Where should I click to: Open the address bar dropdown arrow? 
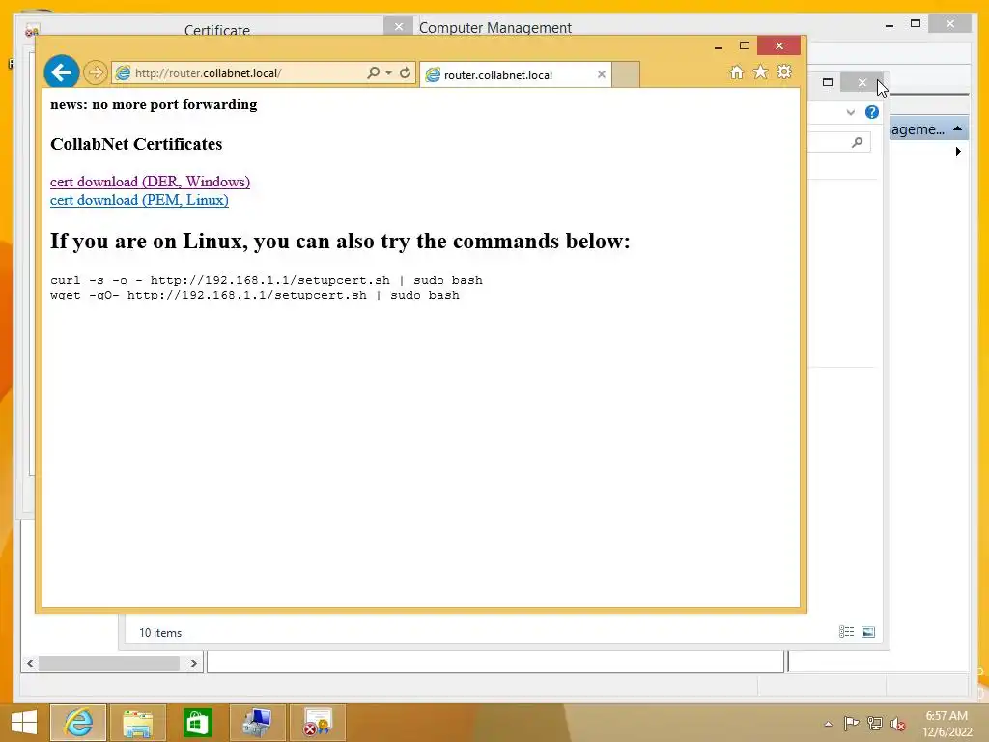click(x=388, y=72)
